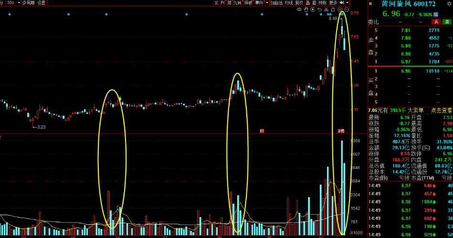Zoom in with the plus circle icon
The height and width of the screenshot is (238, 453).
point(340,10)
